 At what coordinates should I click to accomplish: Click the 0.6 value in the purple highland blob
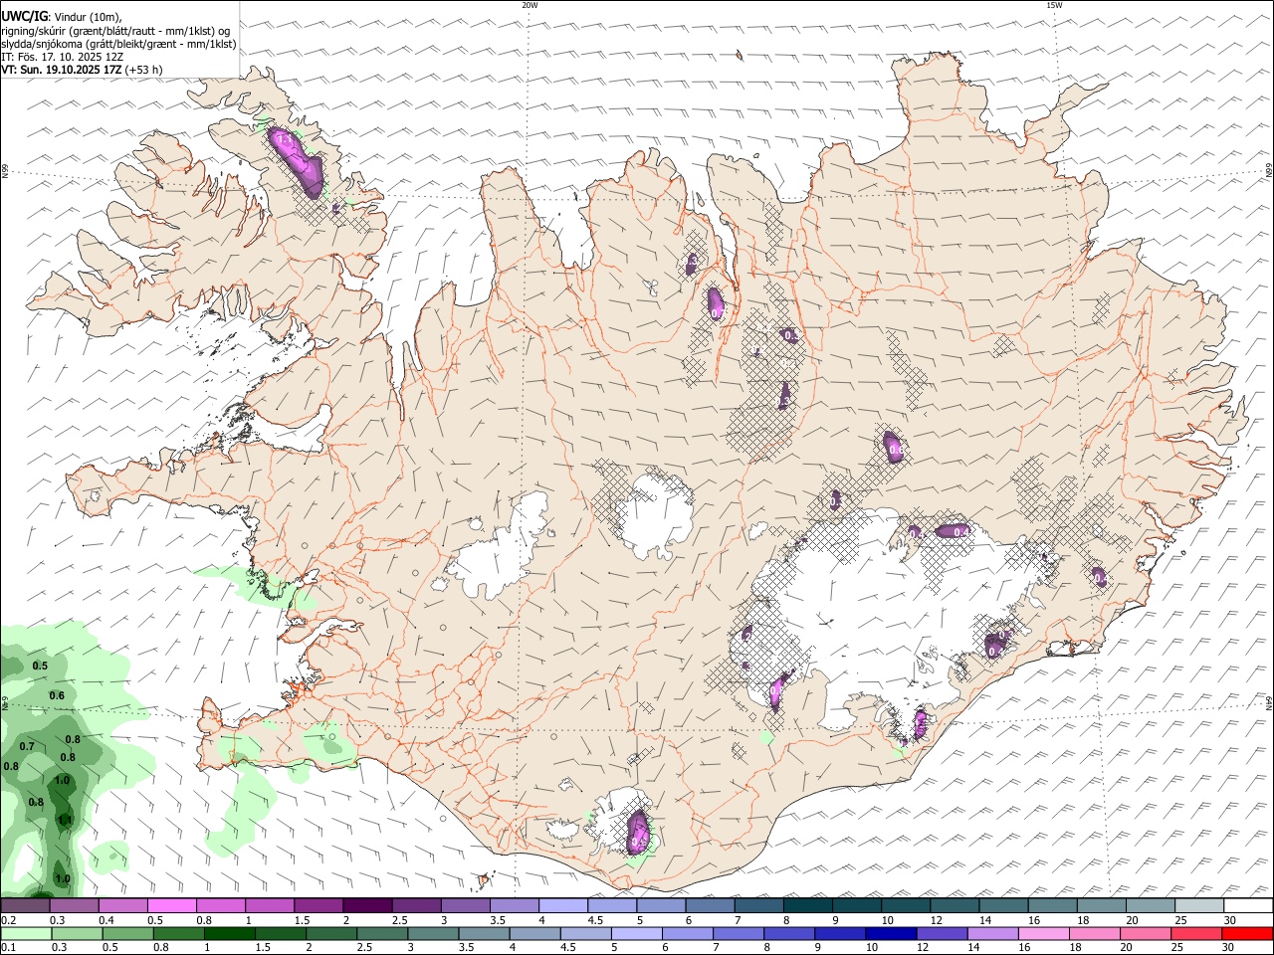[x=895, y=451]
